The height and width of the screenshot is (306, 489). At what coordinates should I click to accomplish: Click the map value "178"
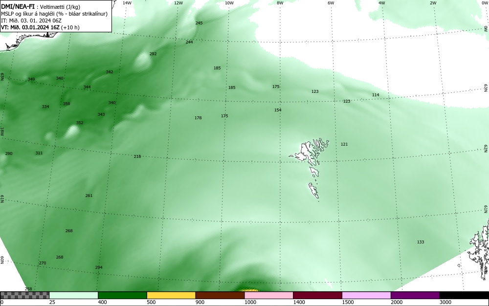tap(198, 118)
